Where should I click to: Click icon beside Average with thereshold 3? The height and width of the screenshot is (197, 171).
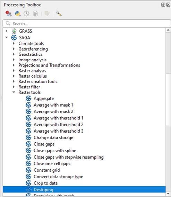(28, 131)
